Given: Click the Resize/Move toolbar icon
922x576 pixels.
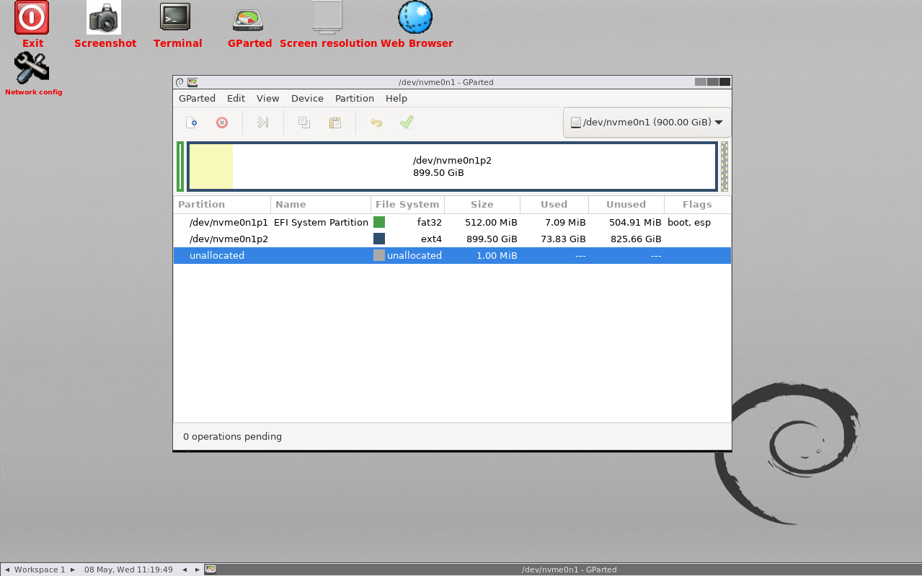Looking at the screenshot, I should tap(263, 123).
